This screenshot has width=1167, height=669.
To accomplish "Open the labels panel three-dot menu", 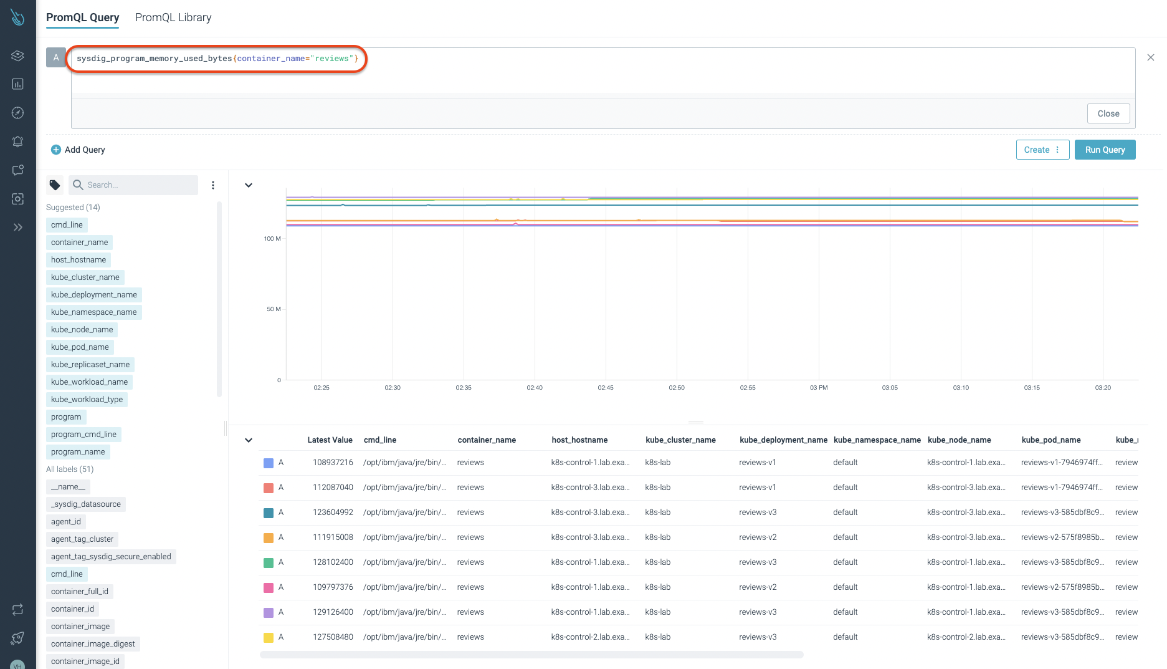I will pyautogui.click(x=213, y=185).
